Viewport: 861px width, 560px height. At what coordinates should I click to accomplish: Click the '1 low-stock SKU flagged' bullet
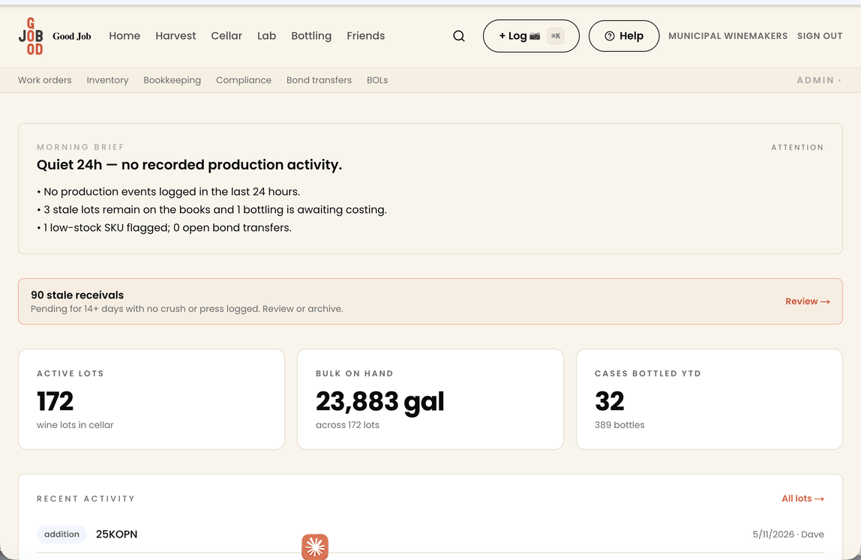pos(164,228)
